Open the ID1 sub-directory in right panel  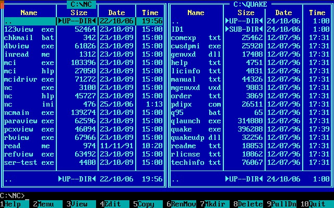coord(177,29)
